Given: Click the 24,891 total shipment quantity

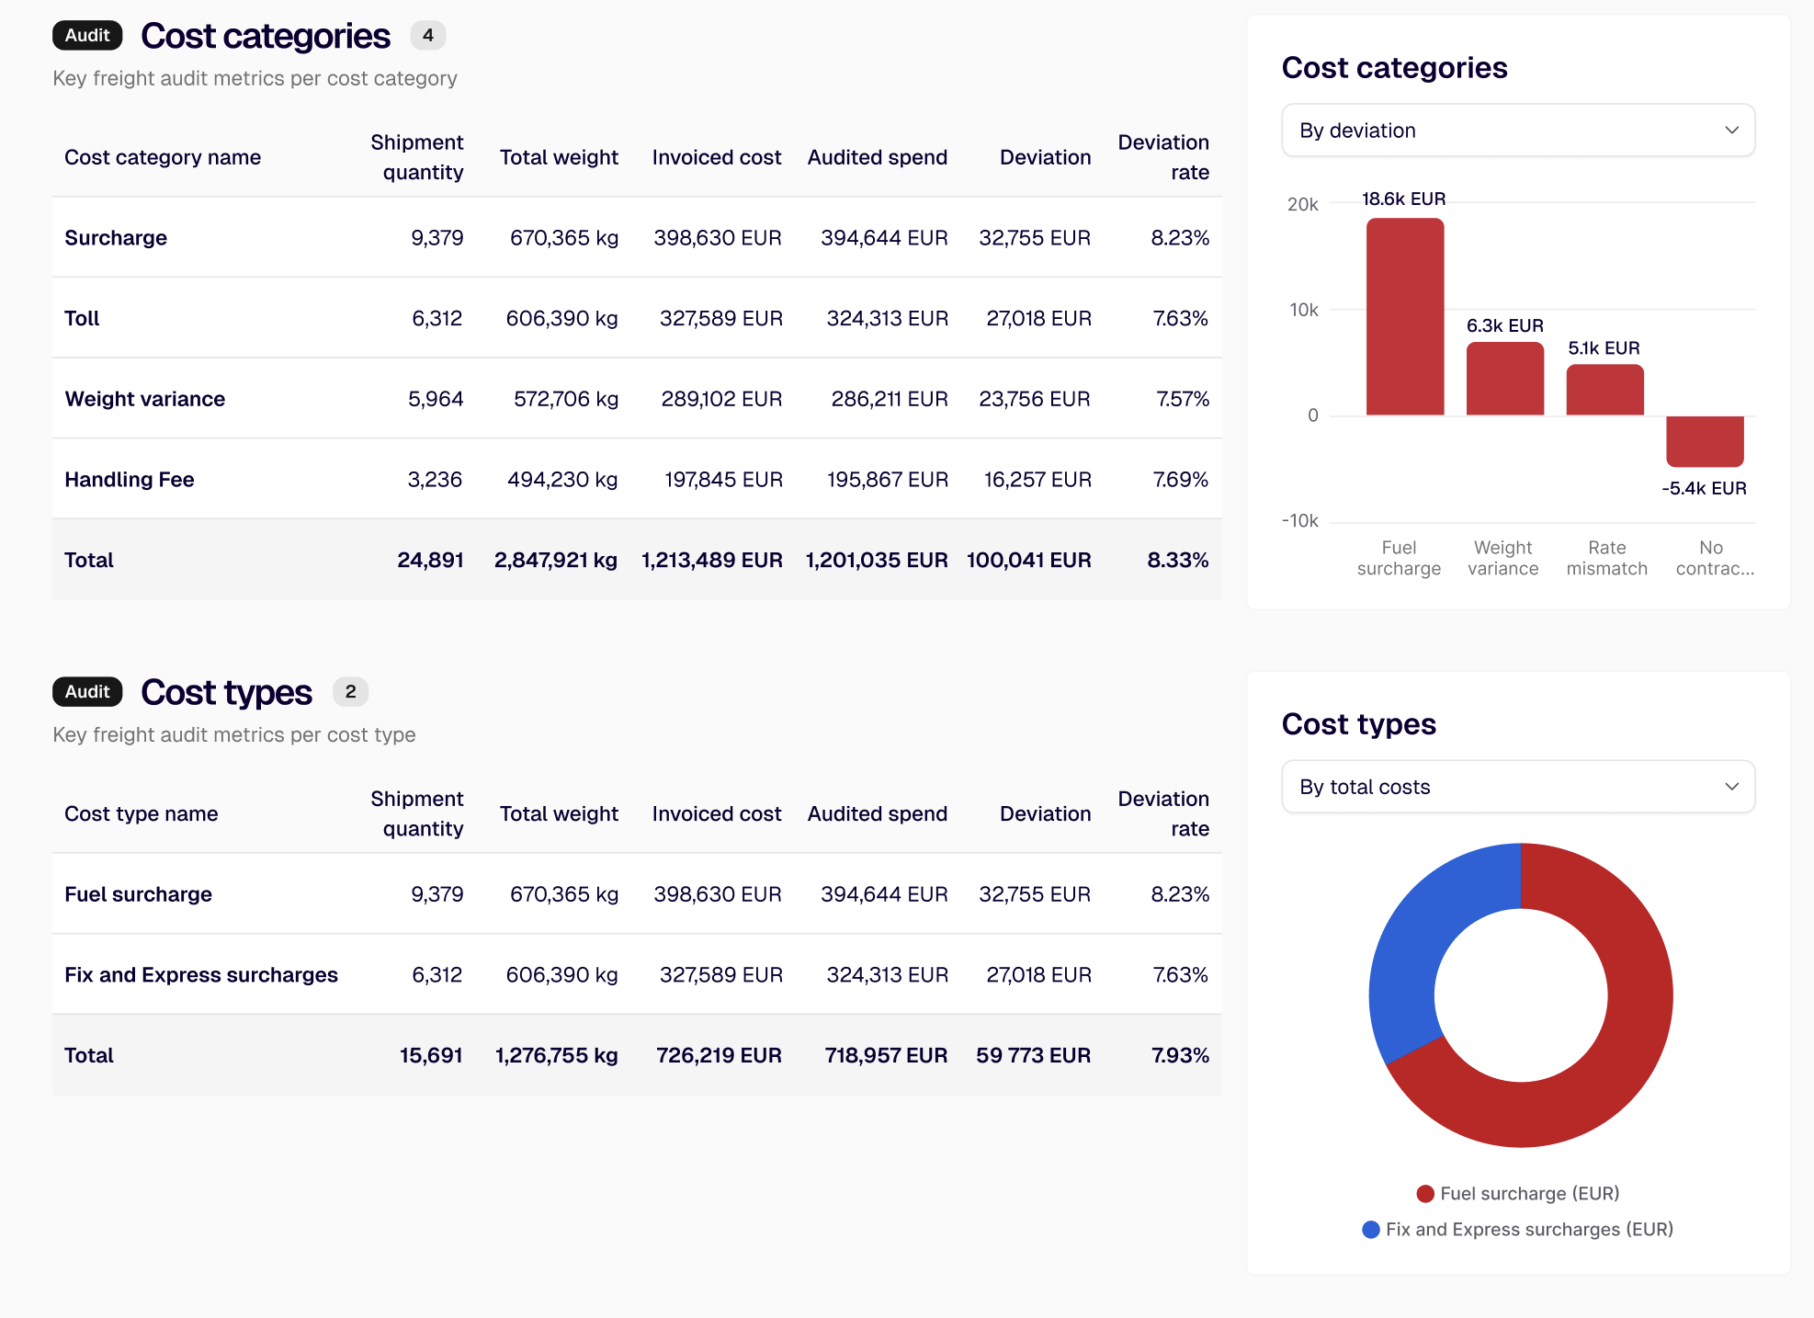Looking at the screenshot, I should tap(430, 561).
